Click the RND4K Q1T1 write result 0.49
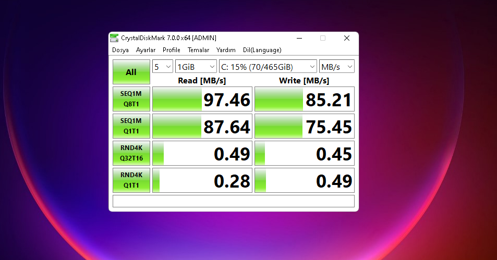This screenshot has height=260, width=497. [x=305, y=180]
